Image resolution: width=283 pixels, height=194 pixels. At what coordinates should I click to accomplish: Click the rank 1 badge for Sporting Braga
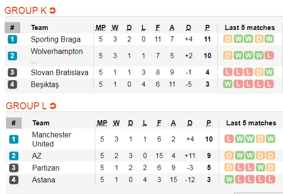(12, 39)
